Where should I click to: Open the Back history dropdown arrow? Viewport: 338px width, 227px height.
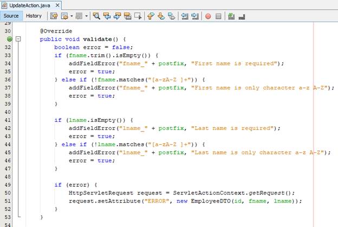(71, 16)
